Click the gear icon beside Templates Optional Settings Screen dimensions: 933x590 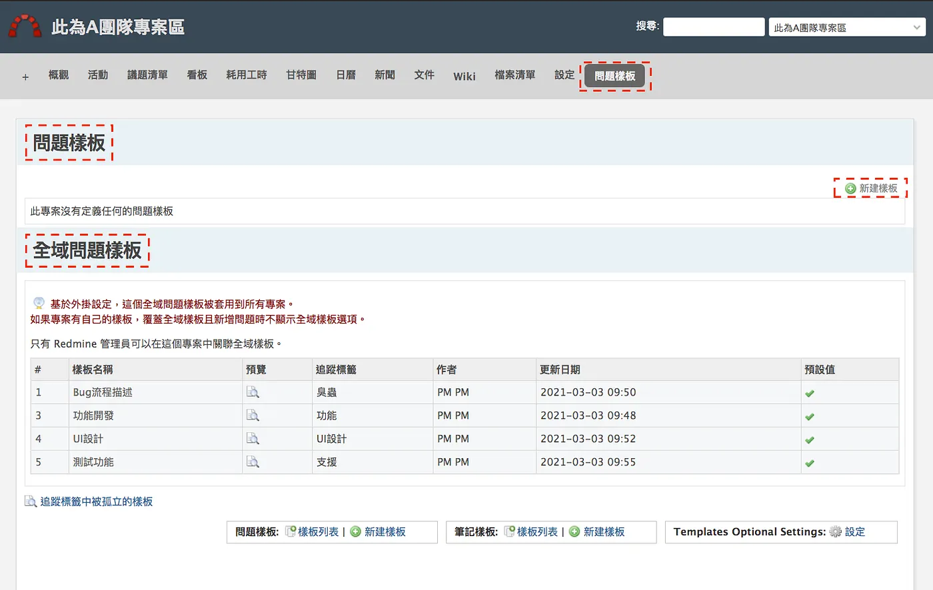click(x=836, y=531)
